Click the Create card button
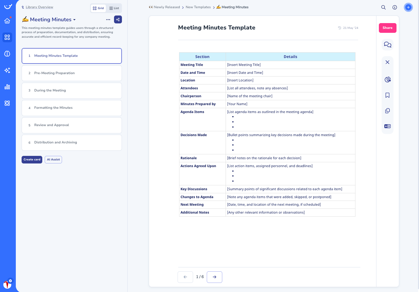The image size is (419, 292). (x=32, y=160)
